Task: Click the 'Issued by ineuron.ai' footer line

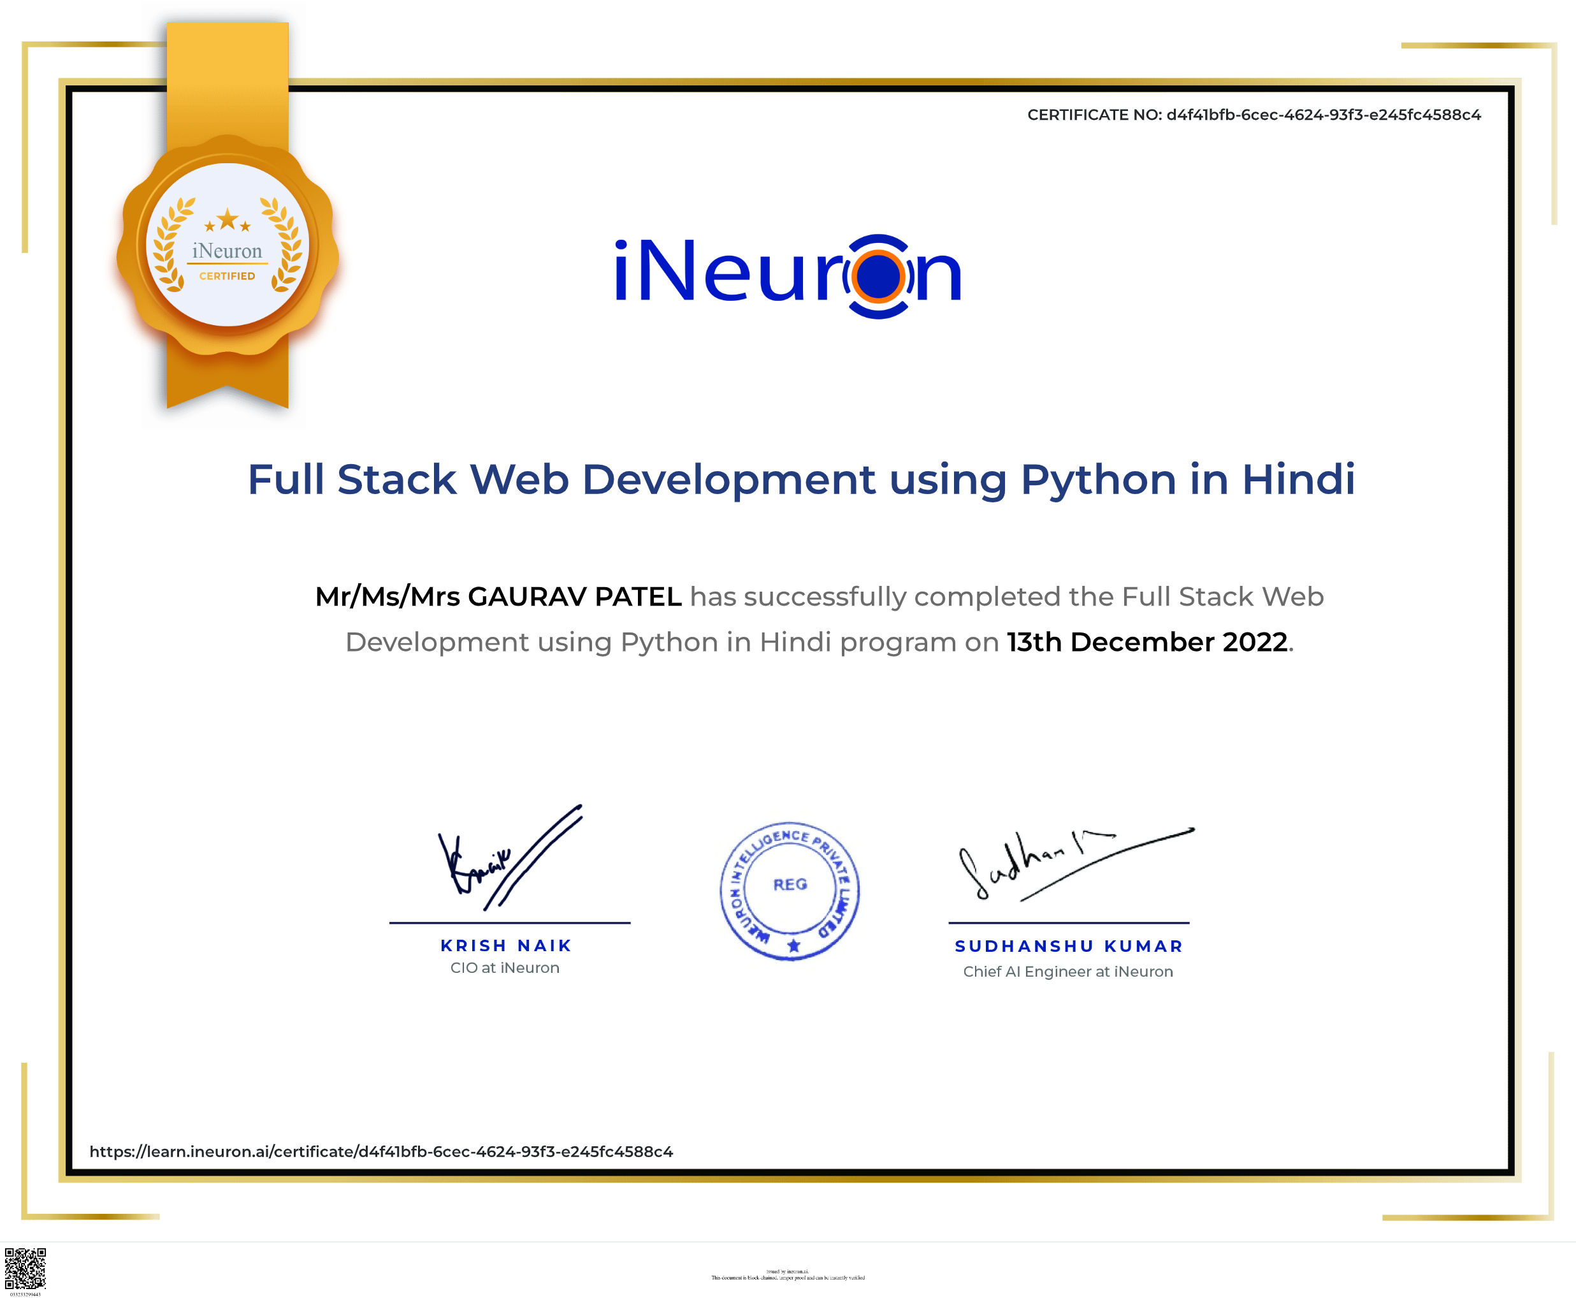Action: [788, 1271]
